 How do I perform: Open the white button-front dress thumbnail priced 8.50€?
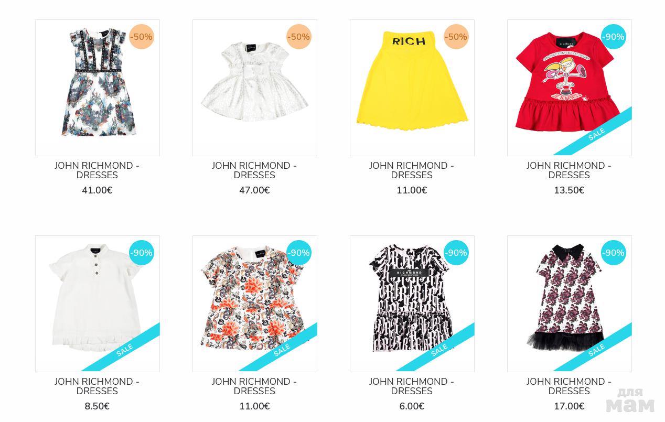[98, 304]
